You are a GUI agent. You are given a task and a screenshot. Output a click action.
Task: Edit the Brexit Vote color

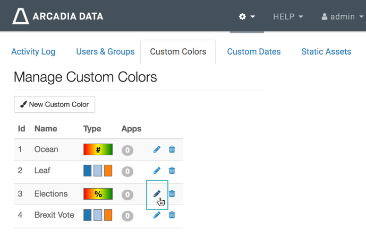[157, 215]
